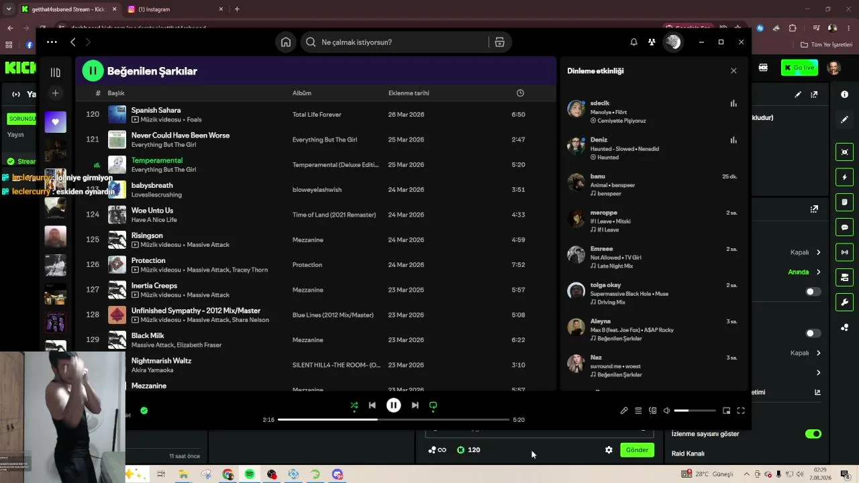Toggle shuffle in the Spotify player
The image size is (859, 483).
pyautogui.click(x=354, y=405)
